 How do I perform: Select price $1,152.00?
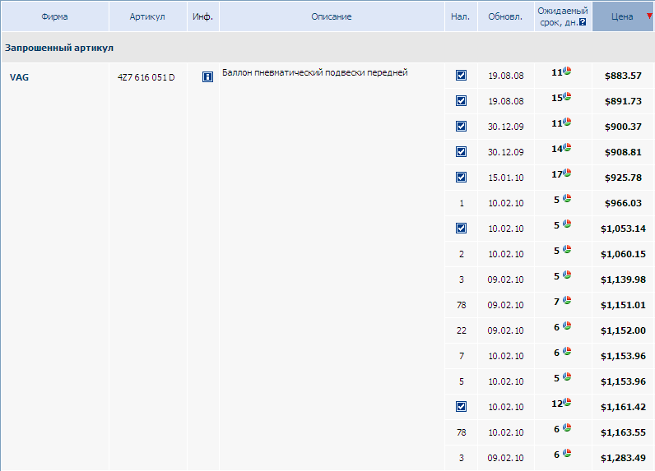pyautogui.click(x=623, y=330)
